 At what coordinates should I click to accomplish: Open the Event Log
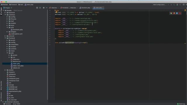point(181,104)
